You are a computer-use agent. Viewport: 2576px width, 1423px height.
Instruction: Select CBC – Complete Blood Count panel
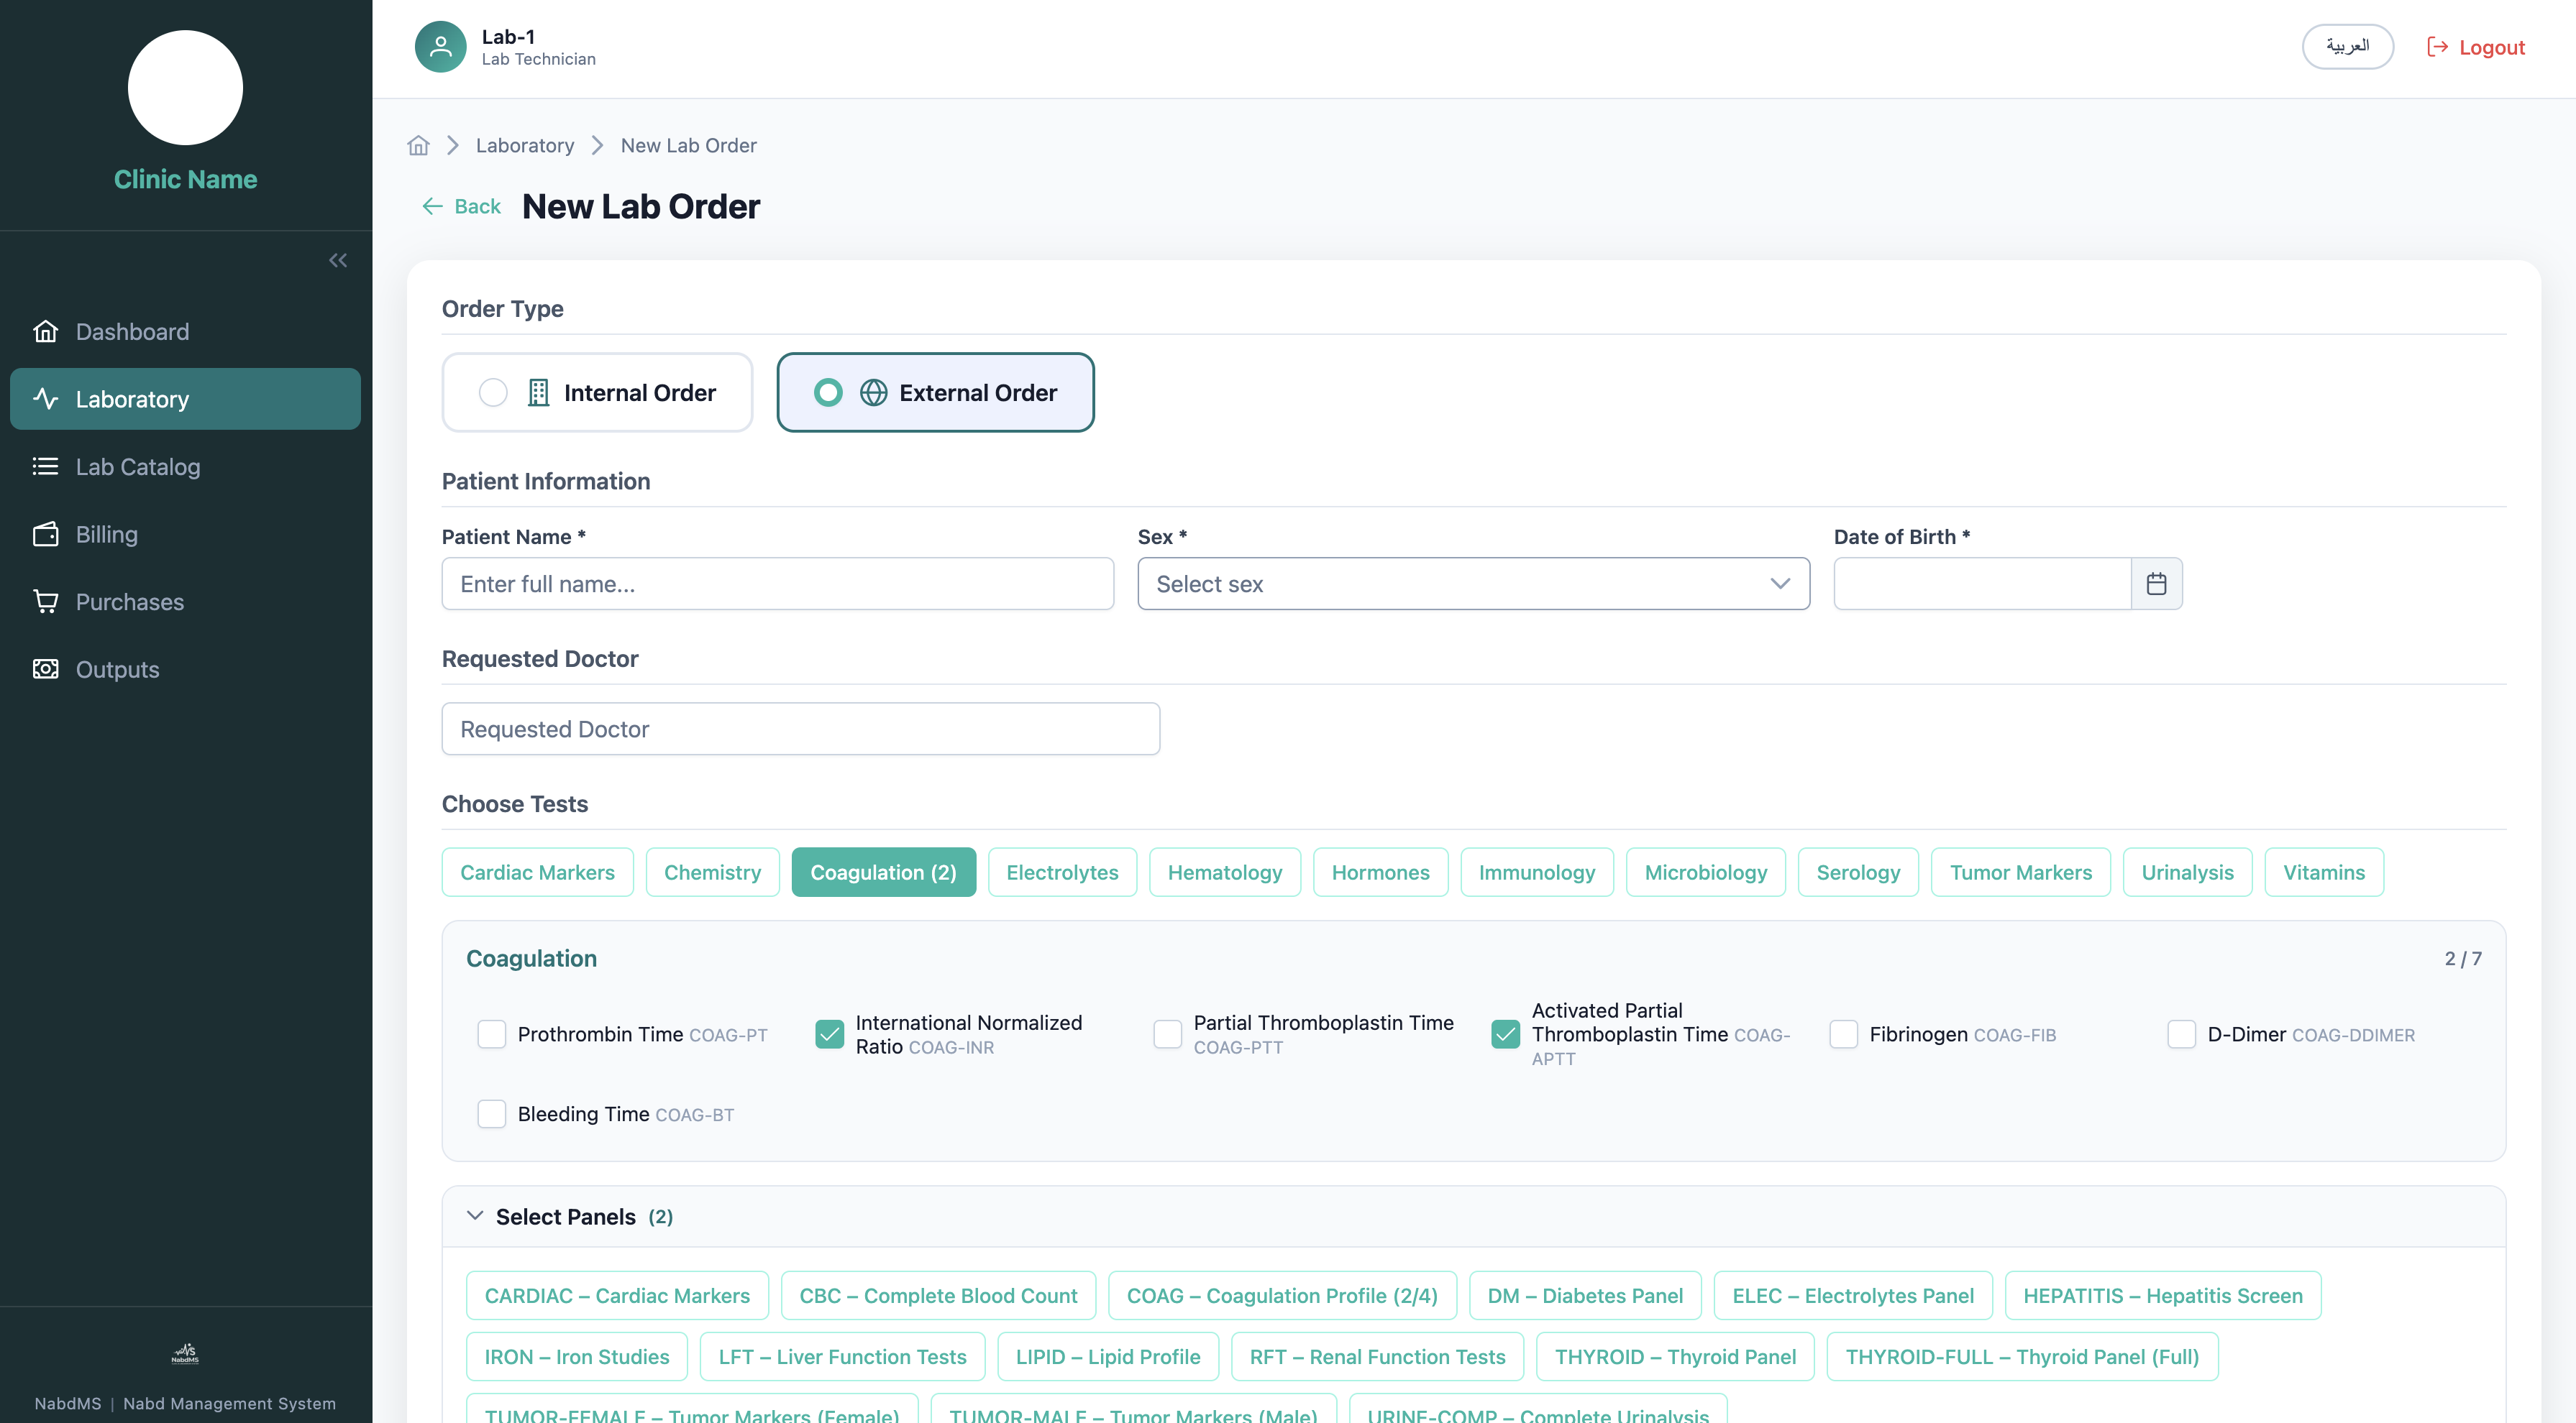pyautogui.click(x=938, y=1295)
